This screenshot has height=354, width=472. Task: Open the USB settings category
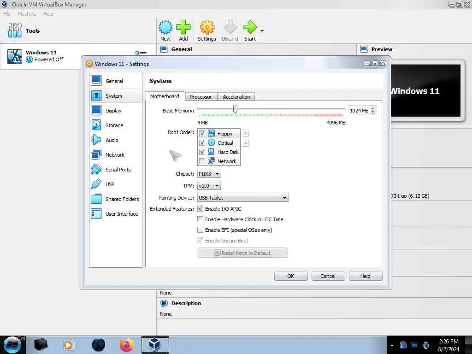point(116,184)
